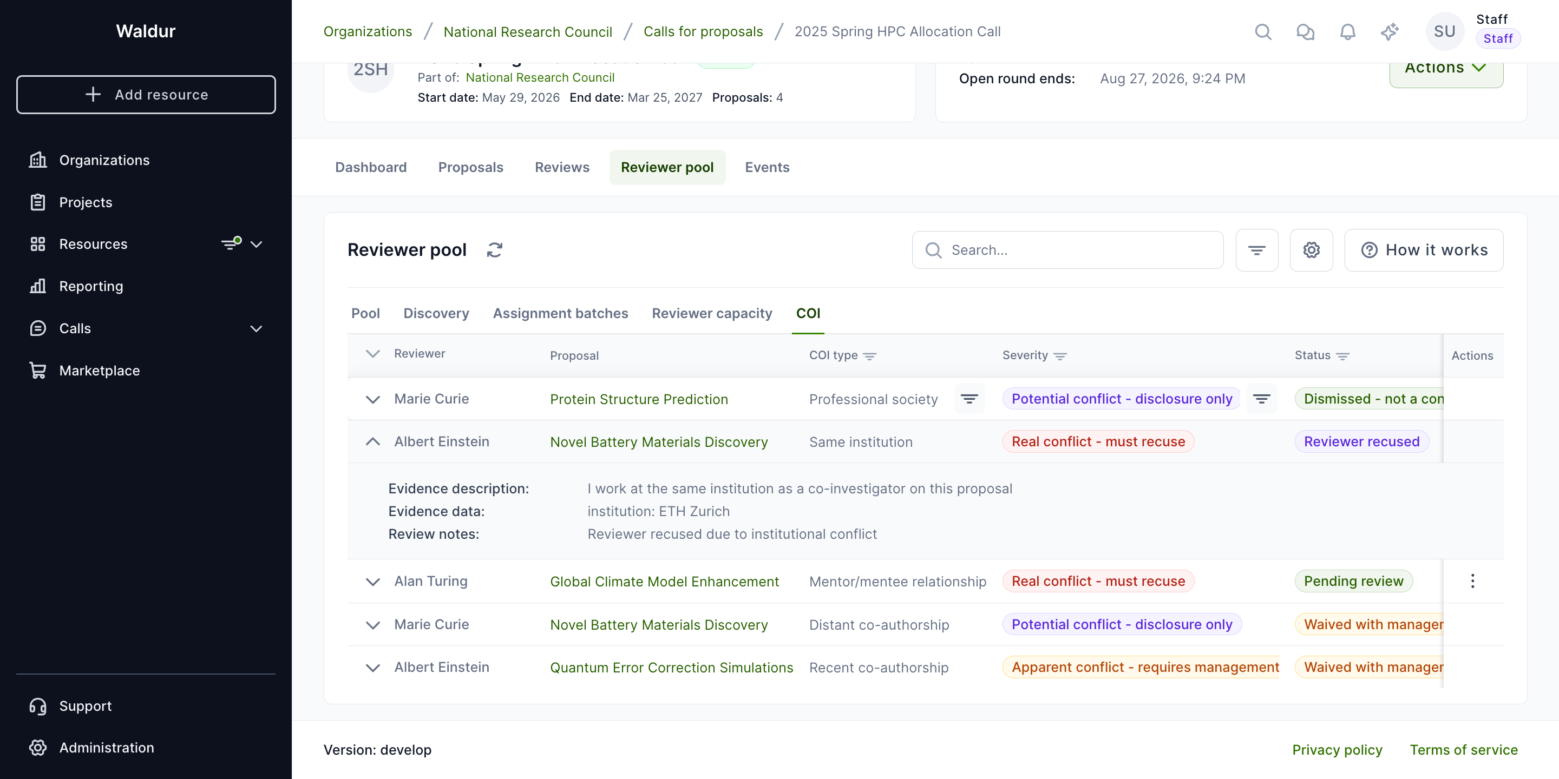Refresh the Reviewer pool table

[x=494, y=250]
